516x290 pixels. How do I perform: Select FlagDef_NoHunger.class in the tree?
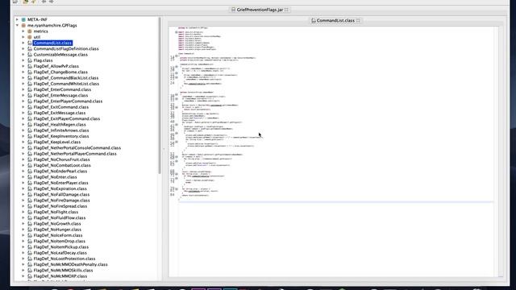57,230
